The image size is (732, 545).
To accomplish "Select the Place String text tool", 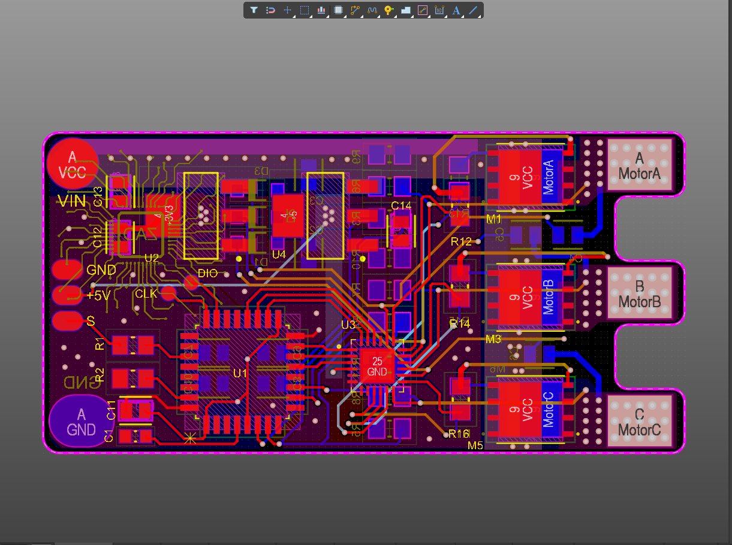I will [x=456, y=10].
